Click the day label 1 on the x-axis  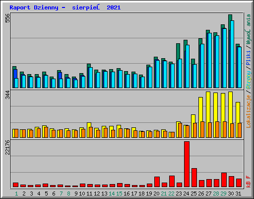16,194
